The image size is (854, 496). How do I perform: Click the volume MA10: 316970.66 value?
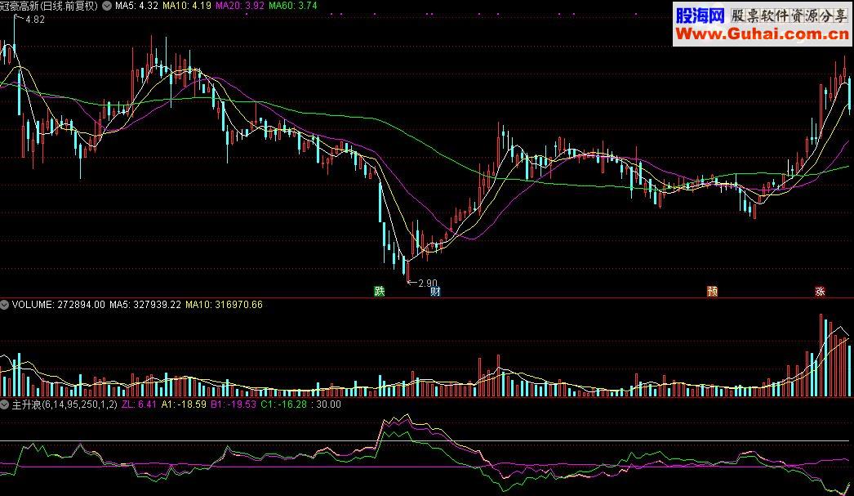[224, 305]
